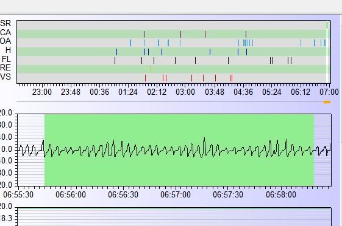Click the 06:56:30 flow axis label

coord(123,194)
